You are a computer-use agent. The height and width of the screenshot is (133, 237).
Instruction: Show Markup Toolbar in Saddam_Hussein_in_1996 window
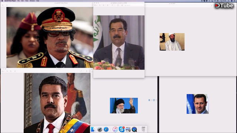click(122, 5)
